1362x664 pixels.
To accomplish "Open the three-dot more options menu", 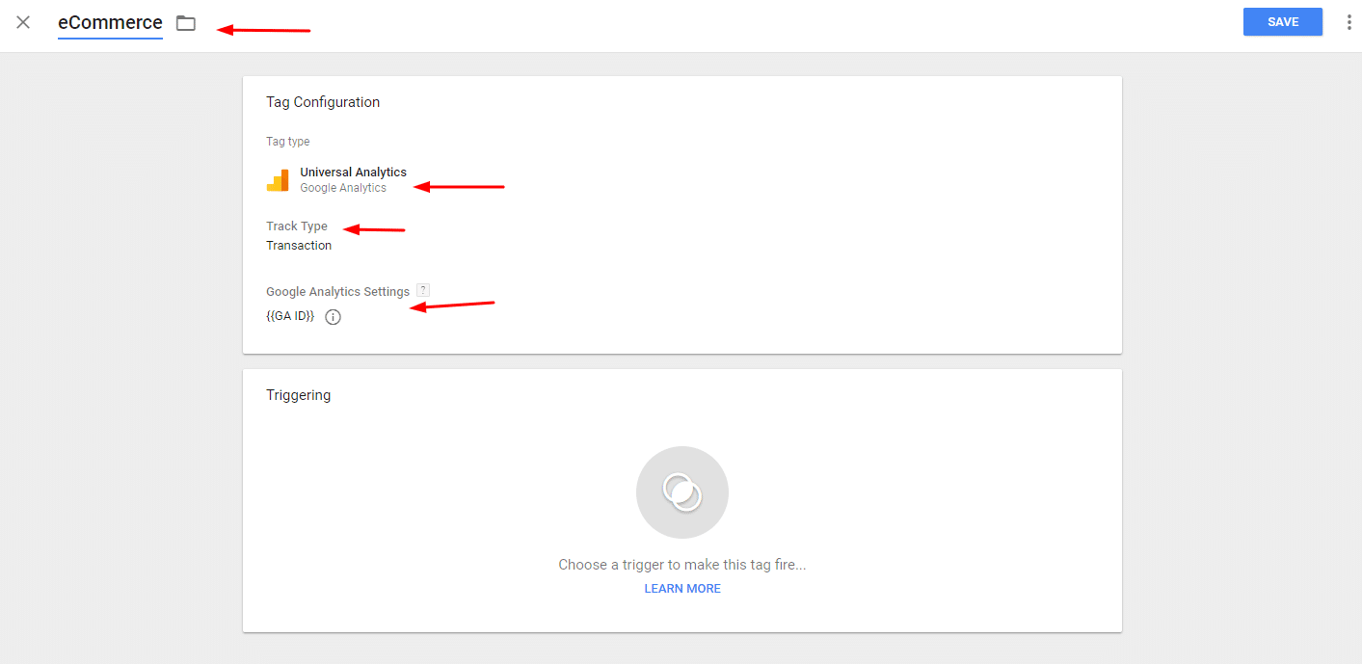I will 1349,22.
